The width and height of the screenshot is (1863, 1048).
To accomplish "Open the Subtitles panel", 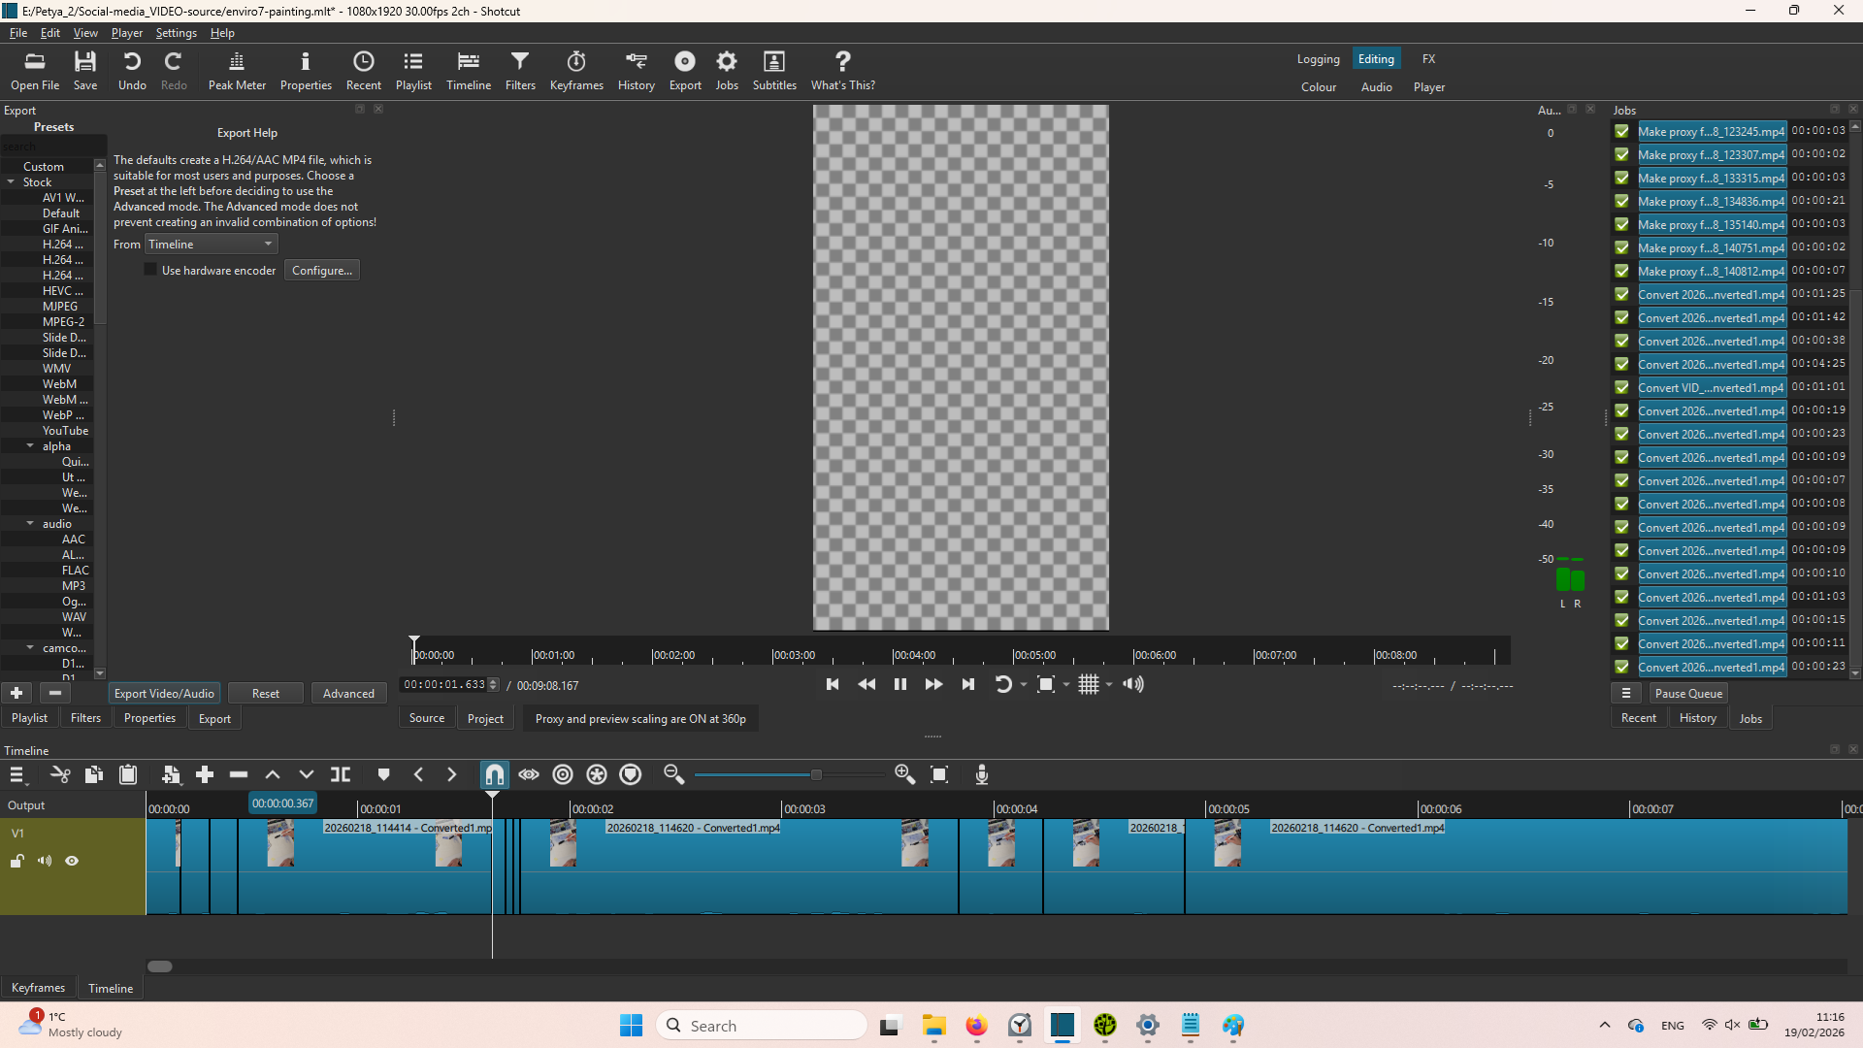I will [x=774, y=71].
